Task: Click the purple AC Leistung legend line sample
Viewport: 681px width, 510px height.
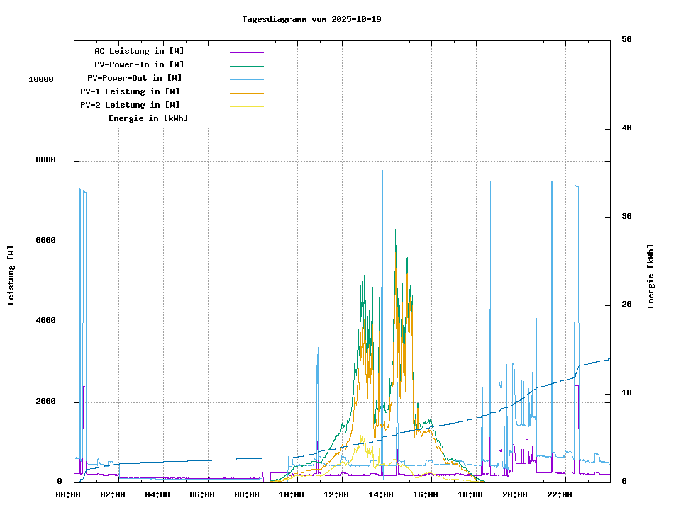Action: point(246,52)
